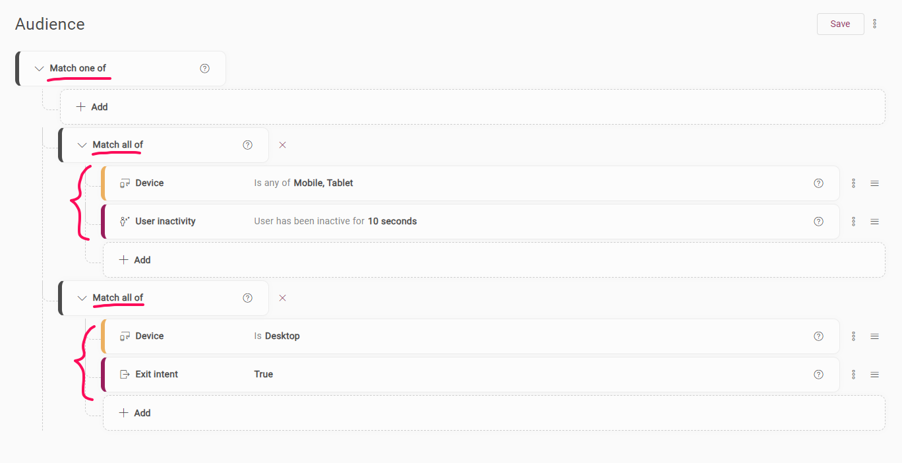Screen dimensions: 902x463
Task: Collapse the Match one of group
Action: (x=39, y=69)
